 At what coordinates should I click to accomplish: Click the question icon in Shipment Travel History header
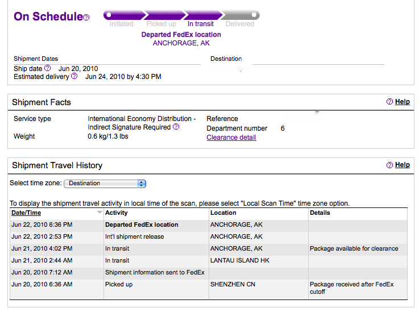click(389, 165)
